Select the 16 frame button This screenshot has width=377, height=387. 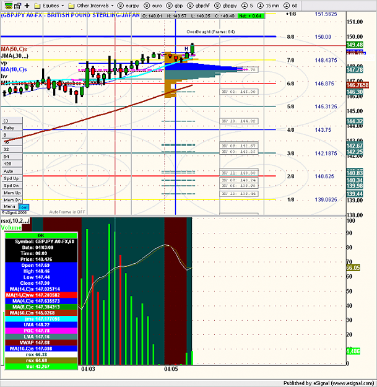point(12,142)
